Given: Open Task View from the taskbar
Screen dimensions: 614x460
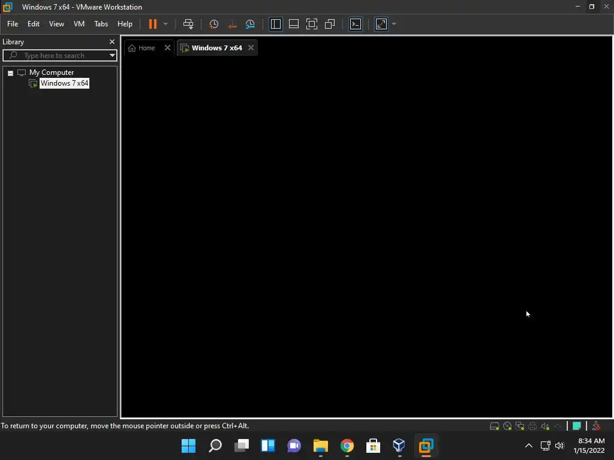Looking at the screenshot, I should coord(242,446).
